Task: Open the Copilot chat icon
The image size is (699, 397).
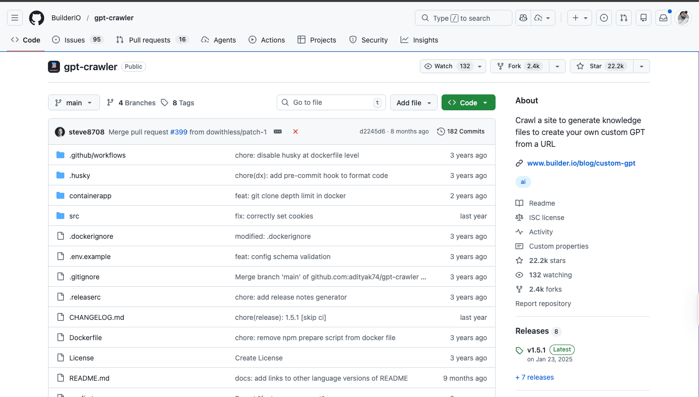Action: pyautogui.click(x=523, y=18)
